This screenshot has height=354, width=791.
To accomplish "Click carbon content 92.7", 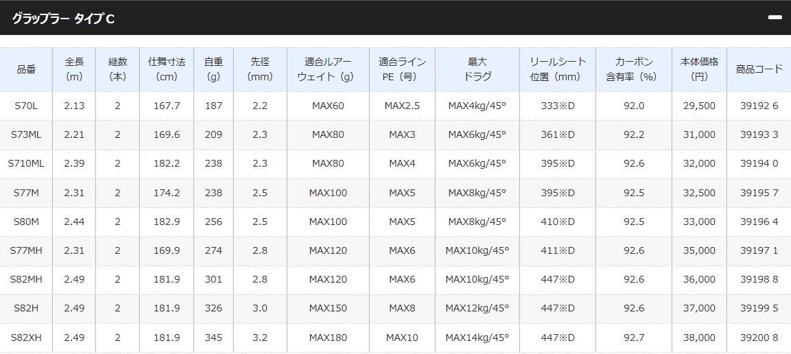I will coord(634,338).
